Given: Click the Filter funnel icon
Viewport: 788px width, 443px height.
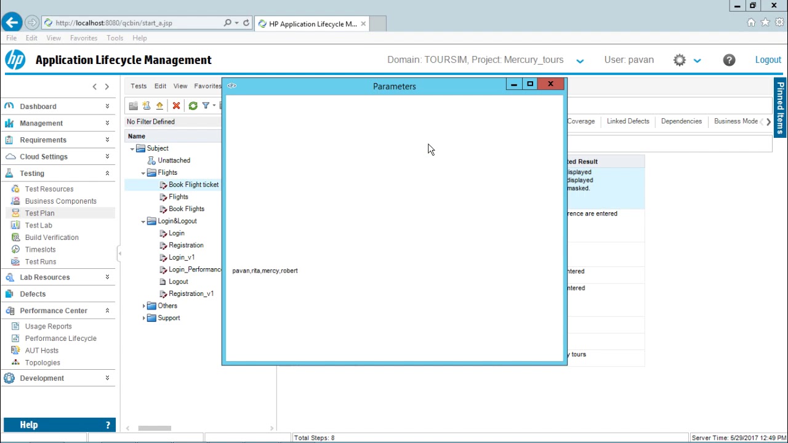Looking at the screenshot, I should (x=206, y=106).
